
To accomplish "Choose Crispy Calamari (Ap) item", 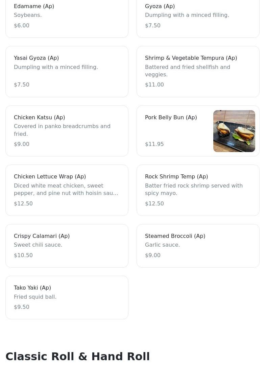I will (67, 246).
